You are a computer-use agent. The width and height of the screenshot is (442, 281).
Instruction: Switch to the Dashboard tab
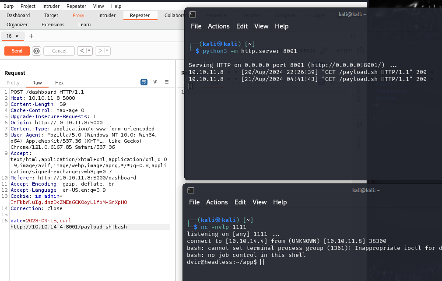pyautogui.click(x=18, y=15)
